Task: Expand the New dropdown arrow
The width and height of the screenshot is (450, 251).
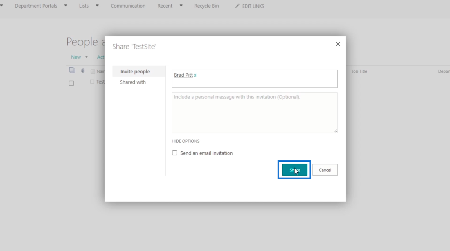Action: point(87,57)
